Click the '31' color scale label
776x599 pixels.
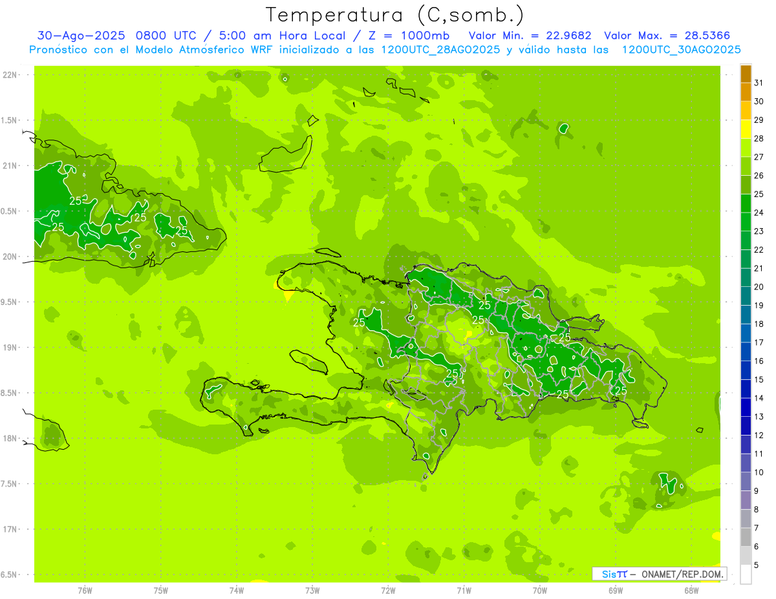pyautogui.click(x=759, y=83)
